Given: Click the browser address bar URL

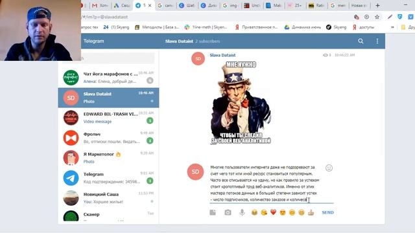Looking at the screenshot, I should (x=105, y=17).
